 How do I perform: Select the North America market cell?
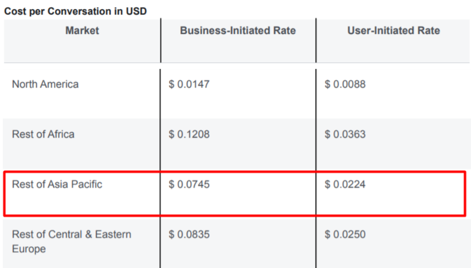tap(45, 84)
